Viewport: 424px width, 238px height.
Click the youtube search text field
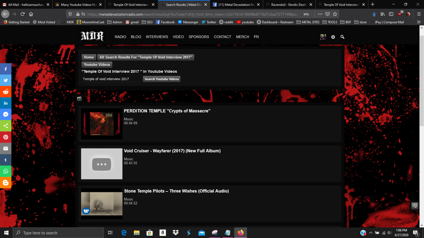pos(111,79)
